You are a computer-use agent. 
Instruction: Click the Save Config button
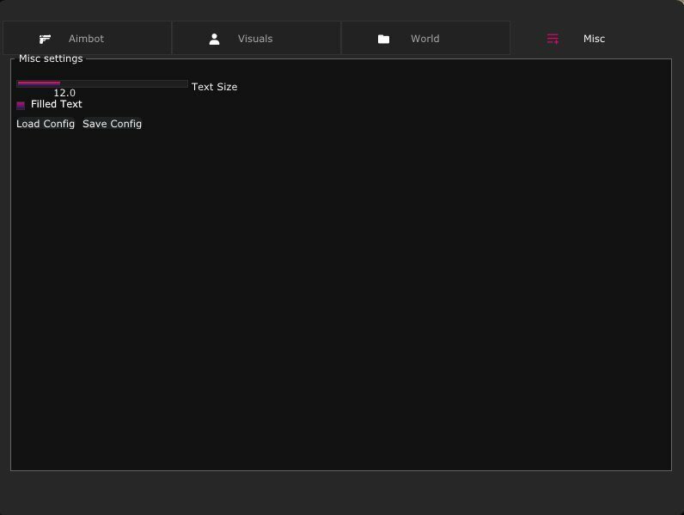(112, 124)
